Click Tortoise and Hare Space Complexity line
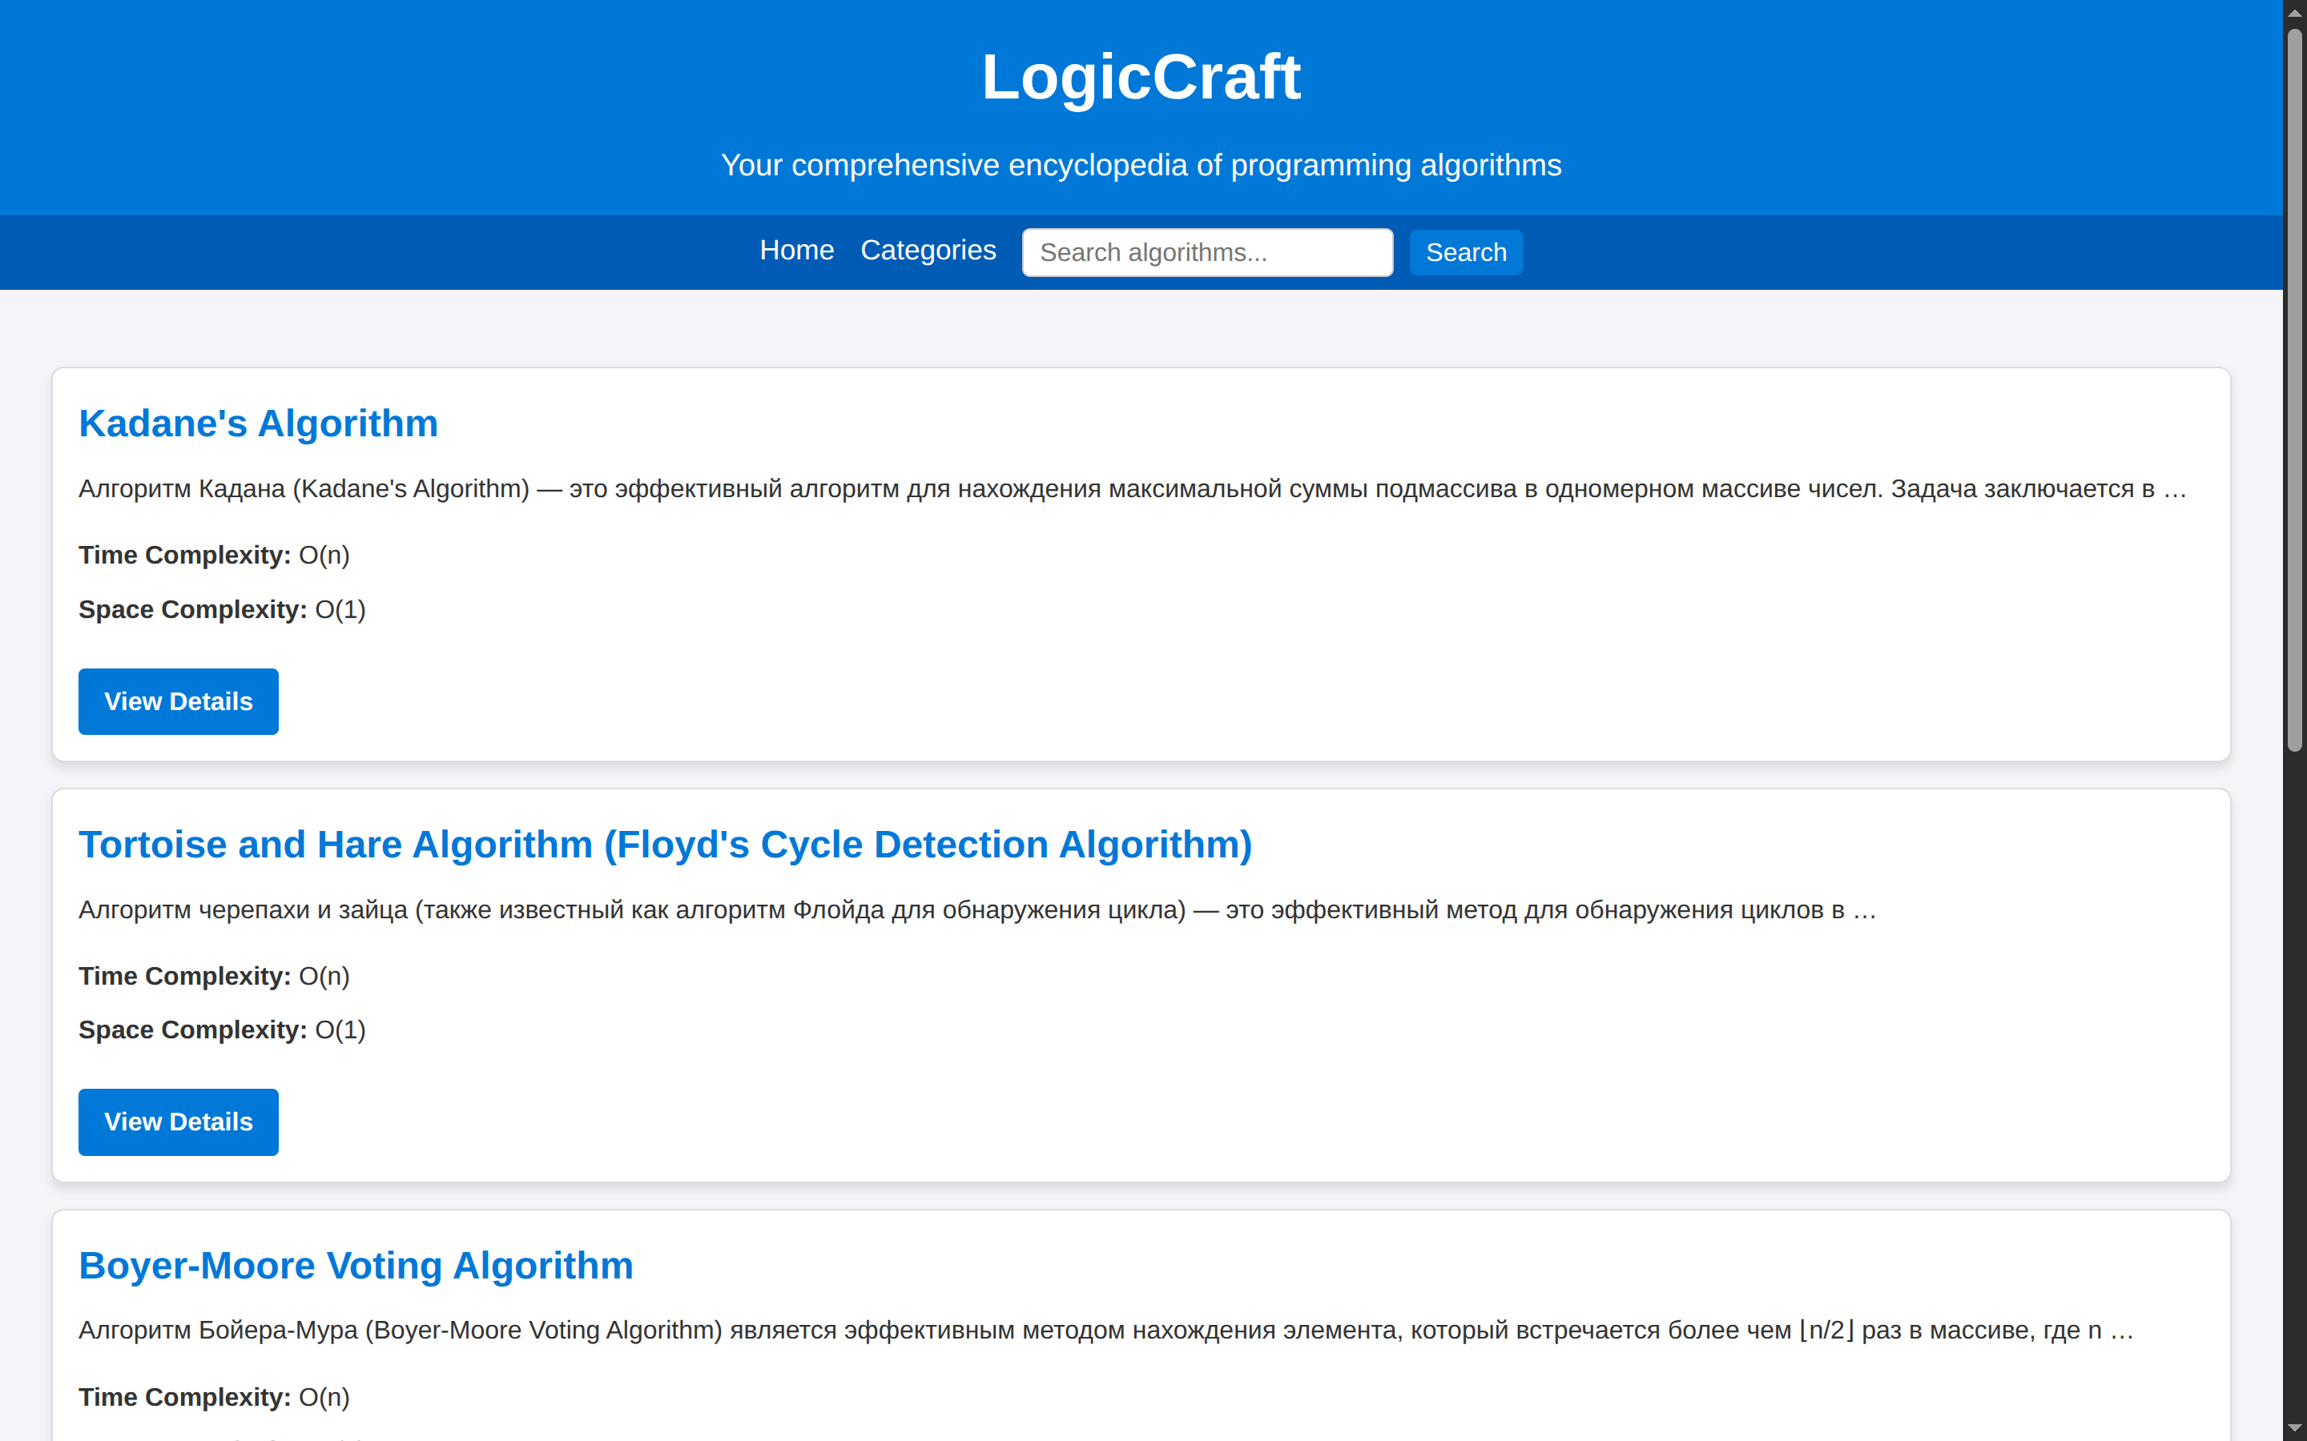This screenshot has height=1441, width=2307. tap(222, 1030)
